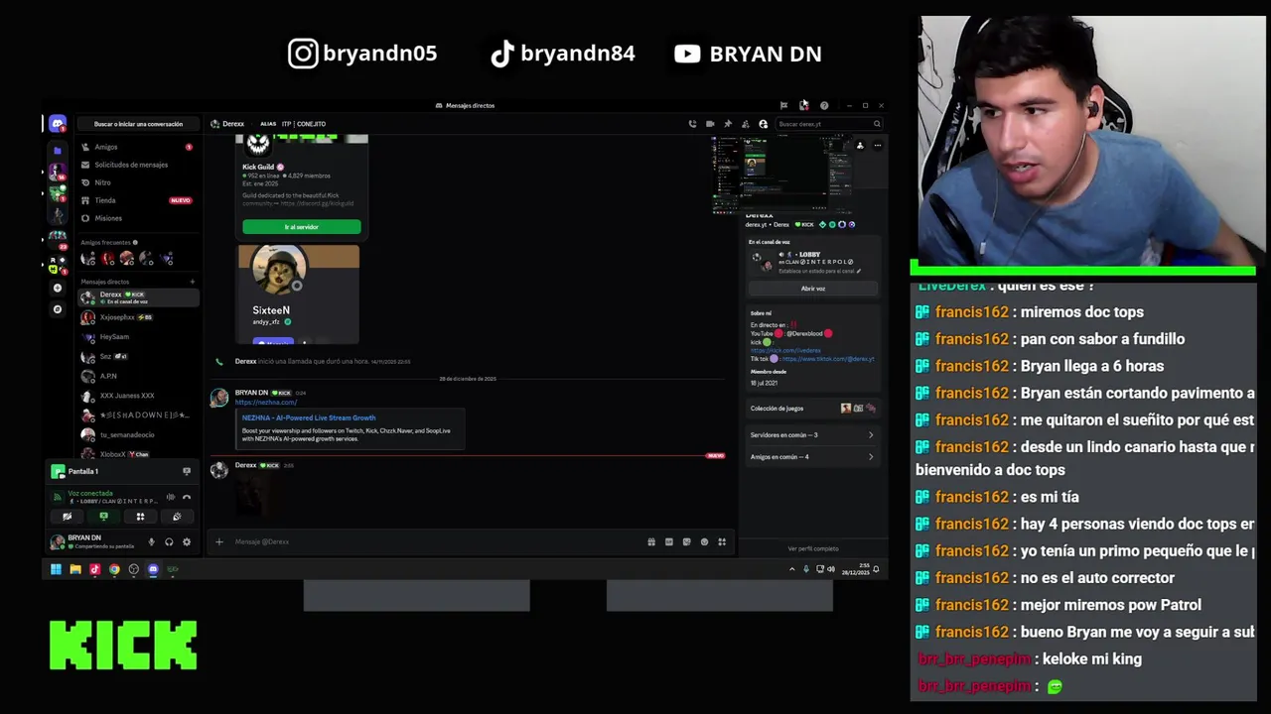Screen dimensions: 1271x714
Task: Open the gift icon in message bar
Action: (651, 541)
